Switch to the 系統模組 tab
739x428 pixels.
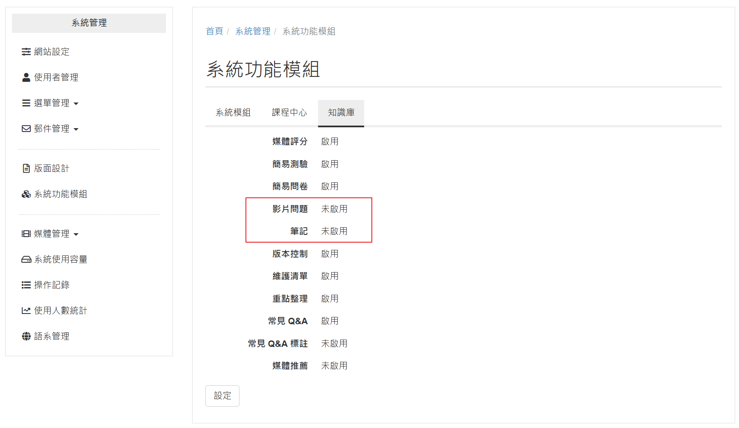coord(233,112)
